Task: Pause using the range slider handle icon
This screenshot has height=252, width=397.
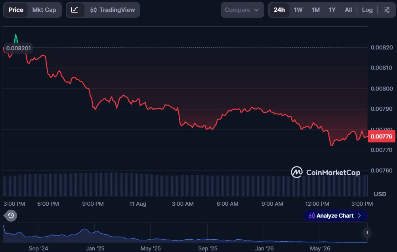Action: 366,233
